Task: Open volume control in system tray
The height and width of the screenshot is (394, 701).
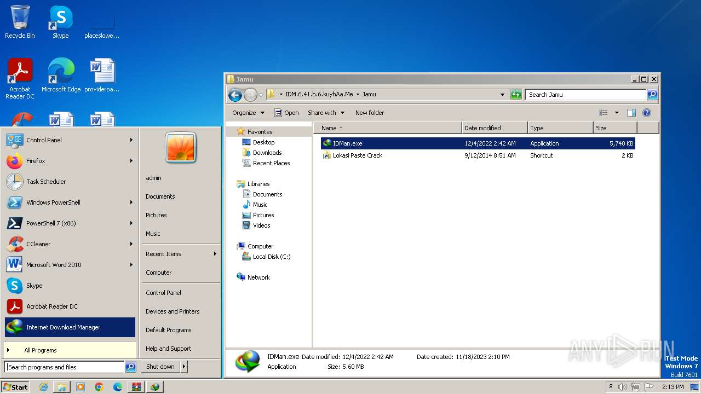Action: coord(622,387)
